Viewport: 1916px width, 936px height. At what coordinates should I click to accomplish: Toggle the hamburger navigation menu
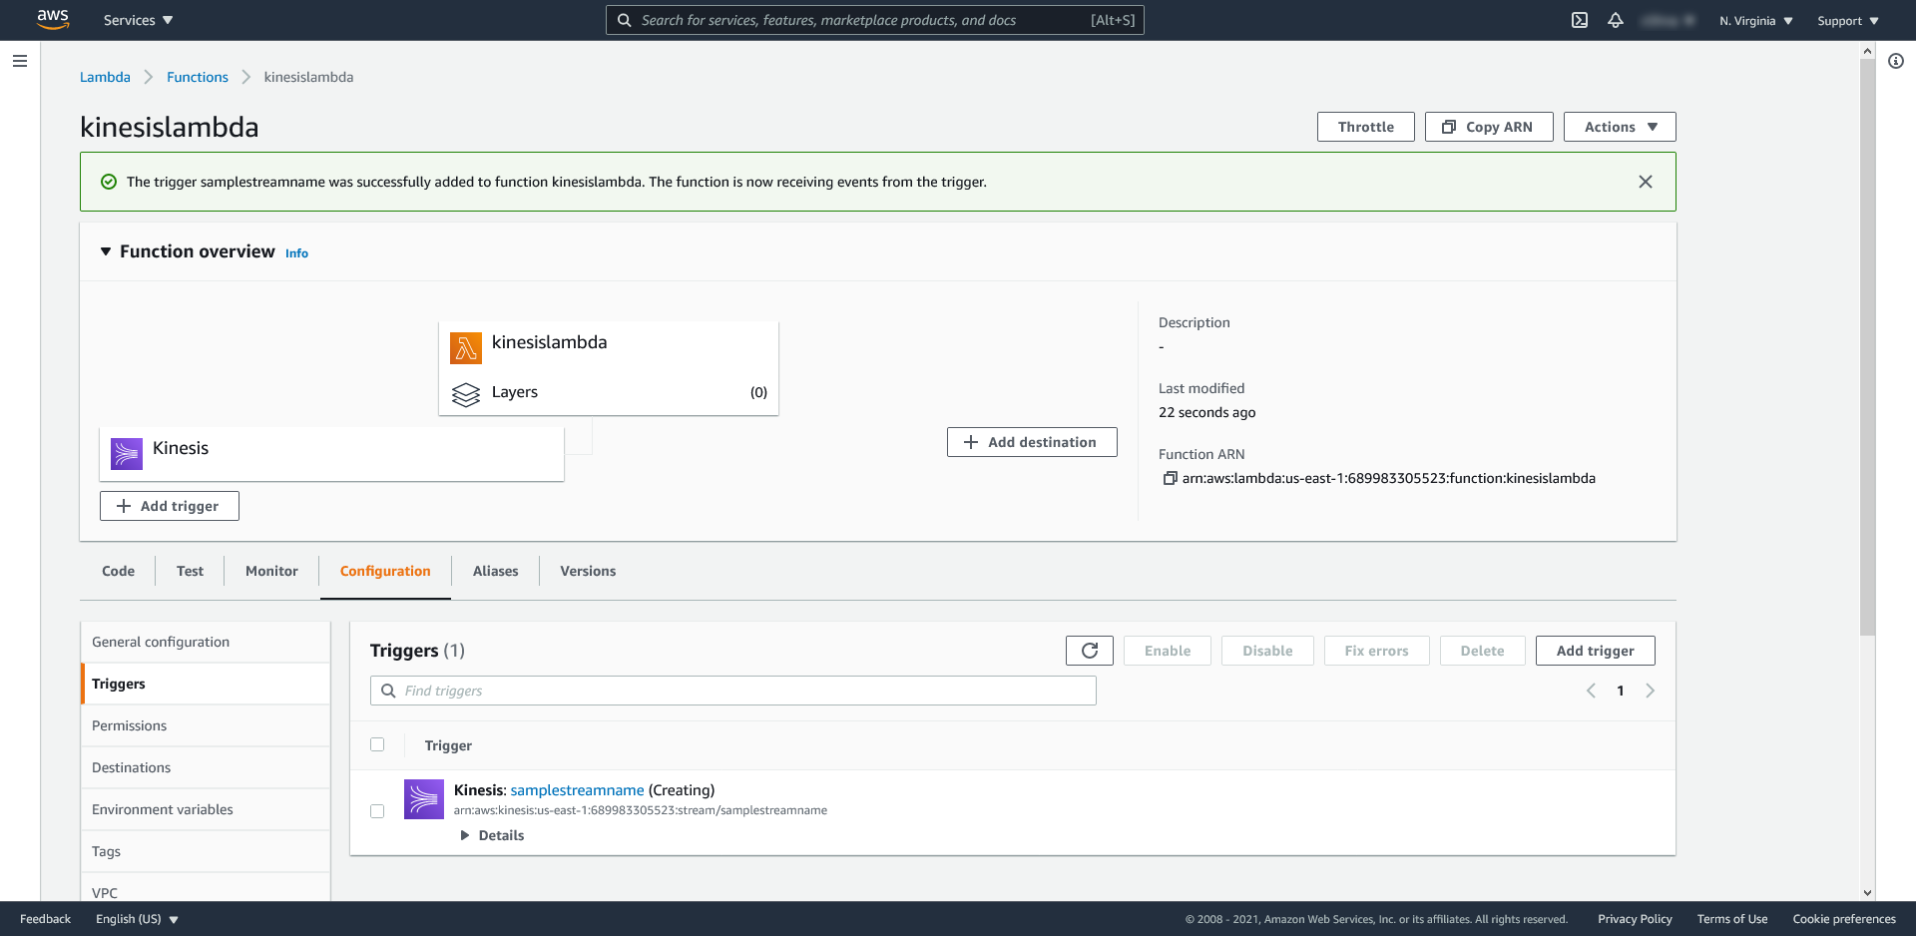point(20,61)
